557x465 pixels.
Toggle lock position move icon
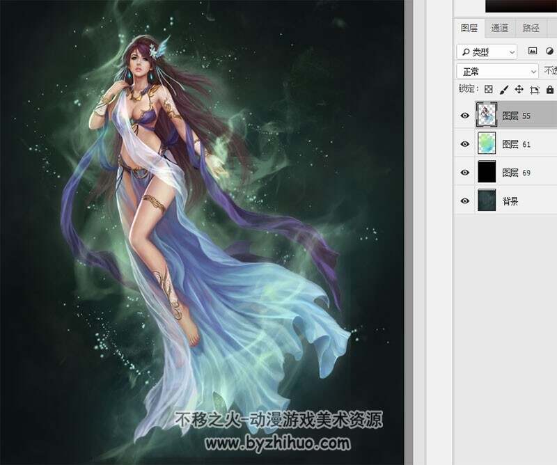(x=519, y=89)
